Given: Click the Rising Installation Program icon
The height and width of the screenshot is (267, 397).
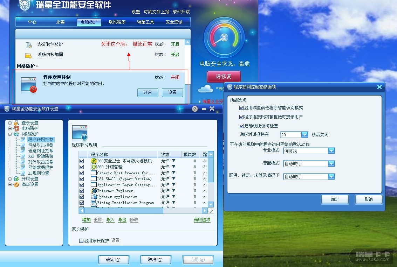Looking at the screenshot, I should [x=94, y=203].
